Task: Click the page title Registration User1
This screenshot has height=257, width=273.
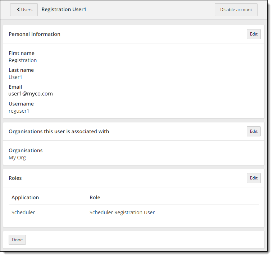Action: click(64, 9)
